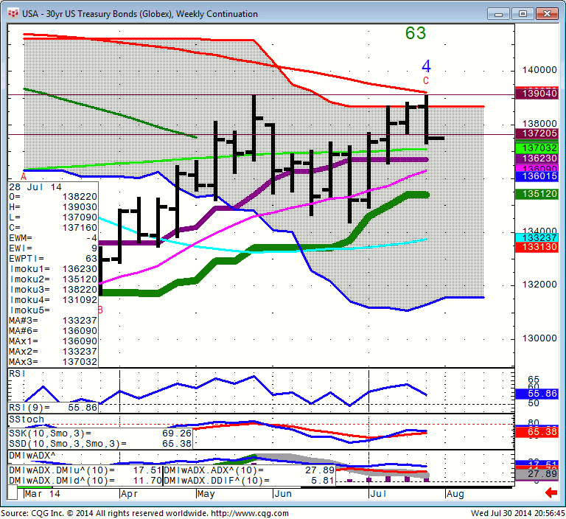Click the date 28 Jul 14 in data box
Viewport: 566px width, 519px height.
[x=35, y=187]
